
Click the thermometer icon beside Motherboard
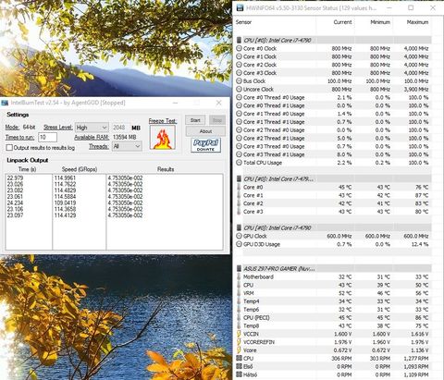[x=239, y=276]
